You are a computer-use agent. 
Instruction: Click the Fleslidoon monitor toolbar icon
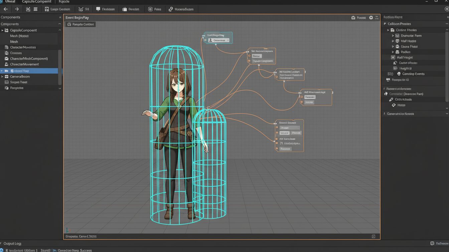[98, 9]
